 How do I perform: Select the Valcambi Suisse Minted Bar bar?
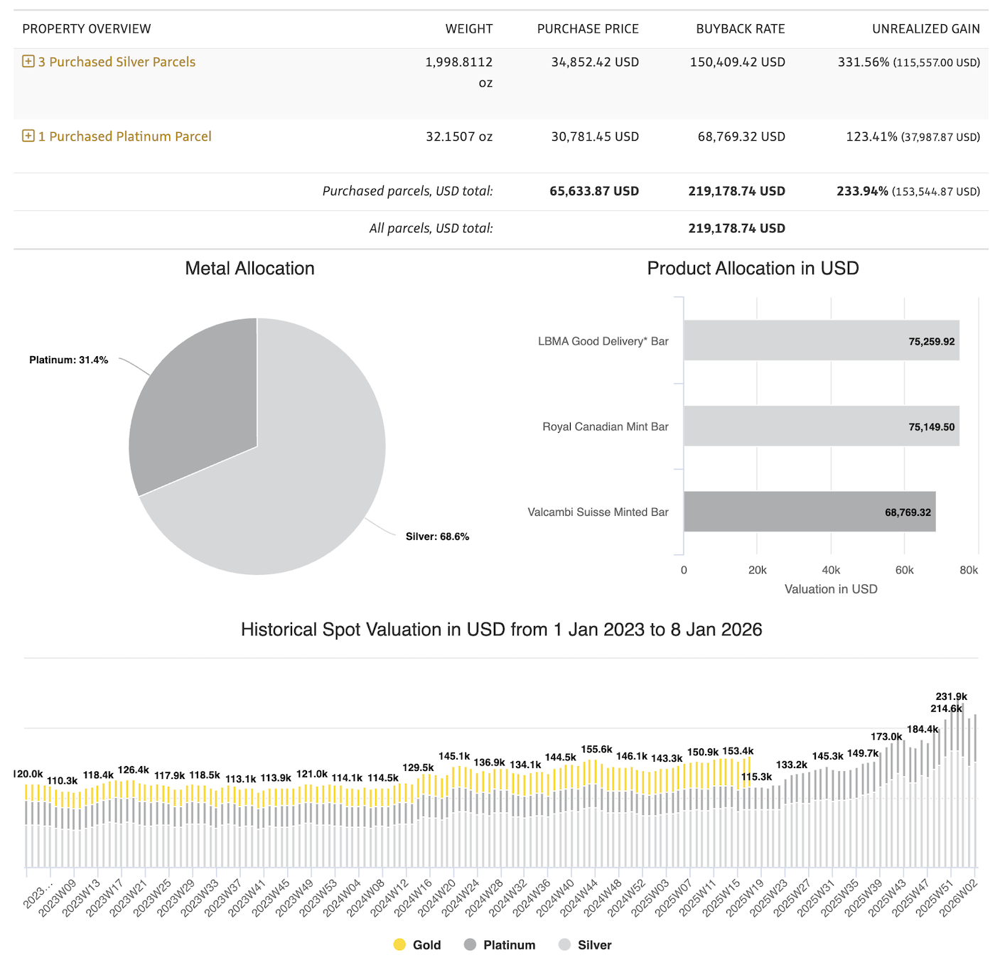pos(810,512)
